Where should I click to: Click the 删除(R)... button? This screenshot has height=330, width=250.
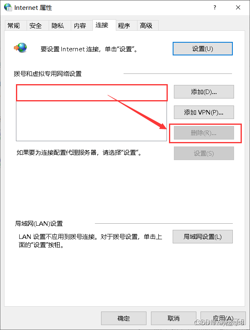tap(204, 133)
